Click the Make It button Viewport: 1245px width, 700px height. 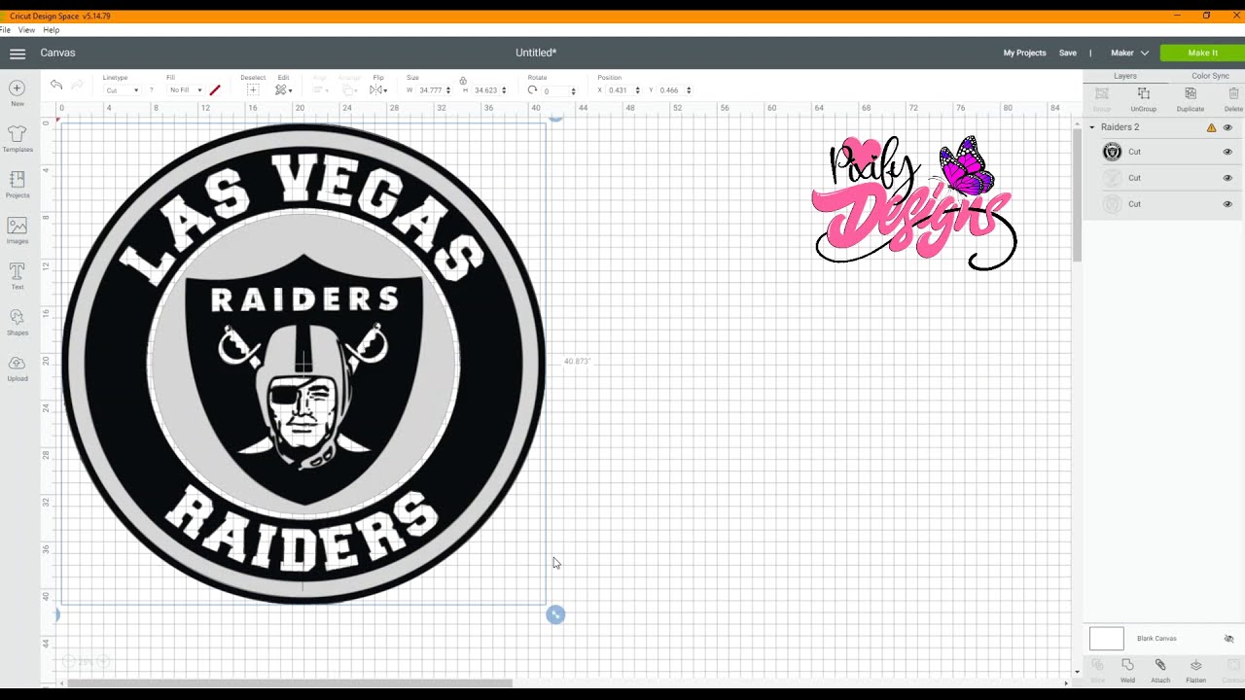coord(1202,53)
